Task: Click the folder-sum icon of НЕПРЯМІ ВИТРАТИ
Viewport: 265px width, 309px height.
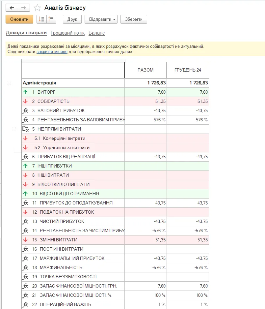Action: click(26, 129)
